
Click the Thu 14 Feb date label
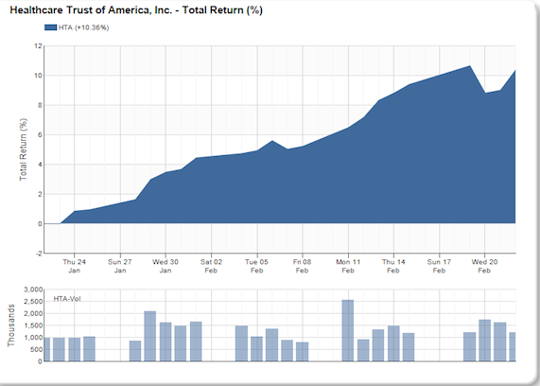pyautogui.click(x=393, y=266)
